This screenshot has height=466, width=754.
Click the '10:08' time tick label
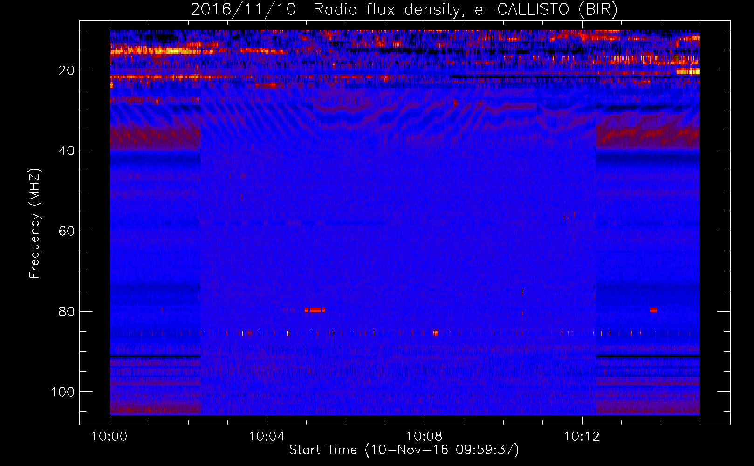click(x=425, y=437)
